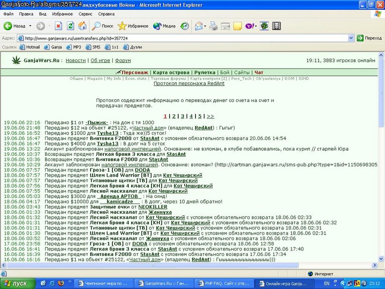The height and width of the screenshot is (289, 385).
Task: Click the Edit page toolbar icon
Action: [x=225, y=26]
